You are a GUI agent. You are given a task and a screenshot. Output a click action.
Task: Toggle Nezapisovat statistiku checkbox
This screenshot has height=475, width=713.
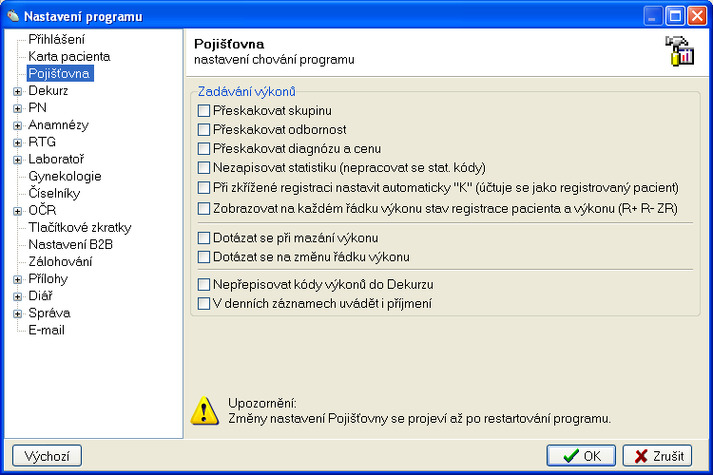pos(203,167)
